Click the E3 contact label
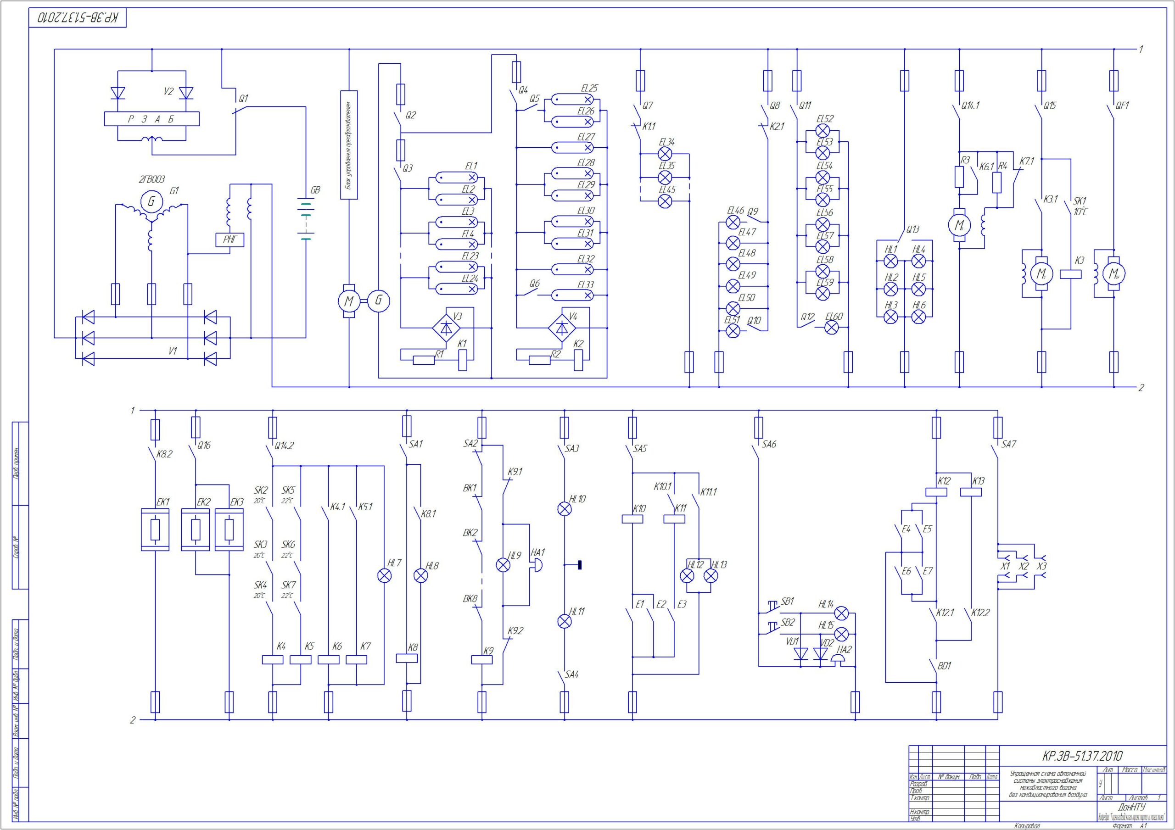 [x=682, y=604]
